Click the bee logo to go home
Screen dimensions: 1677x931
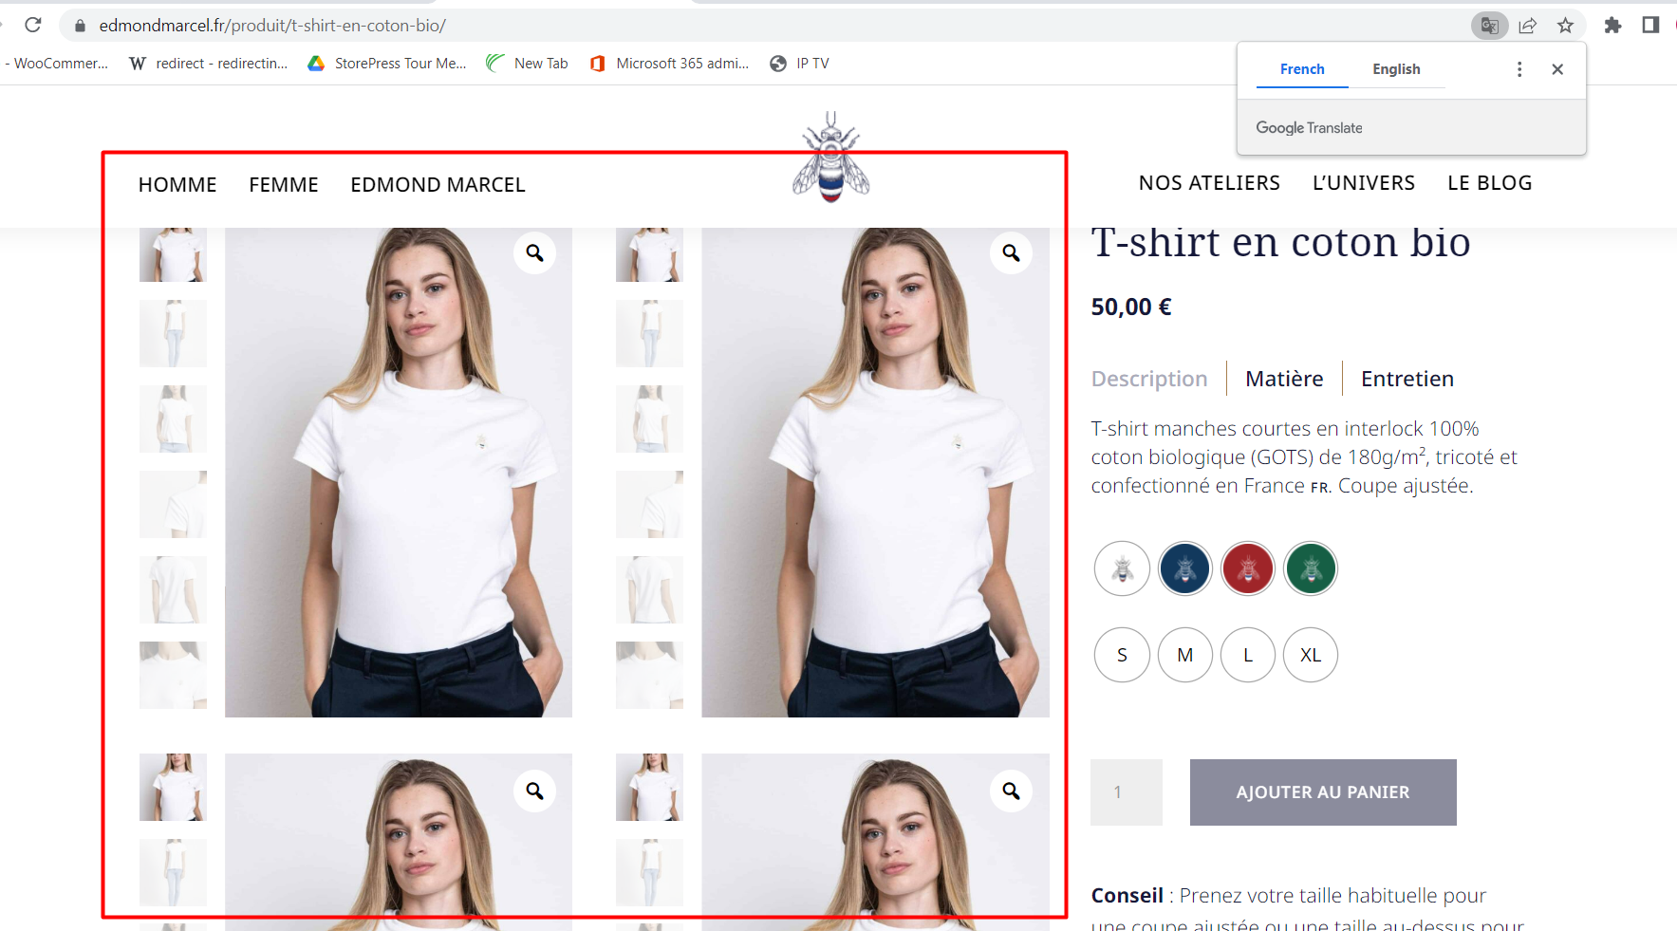click(x=831, y=157)
